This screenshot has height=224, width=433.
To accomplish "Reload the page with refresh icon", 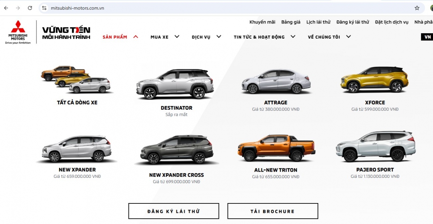I will point(30,8).
